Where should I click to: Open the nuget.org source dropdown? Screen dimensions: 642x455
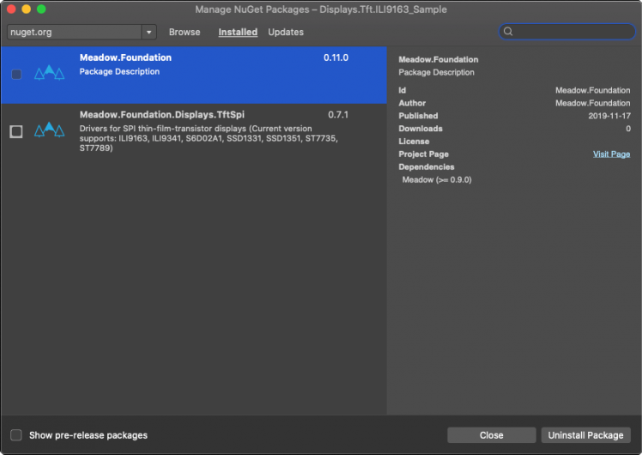coord(149,32)
